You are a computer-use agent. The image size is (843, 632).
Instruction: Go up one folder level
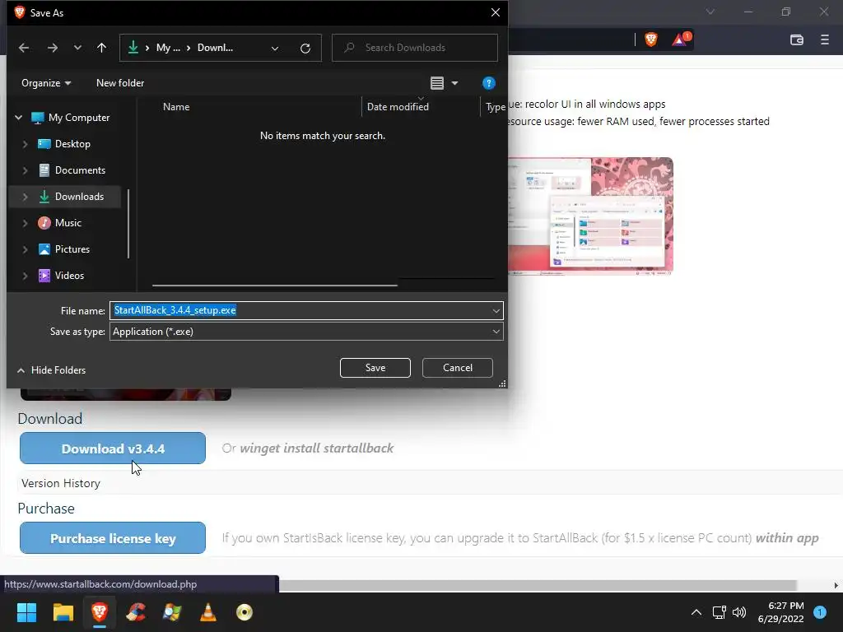tap(101, 48)
